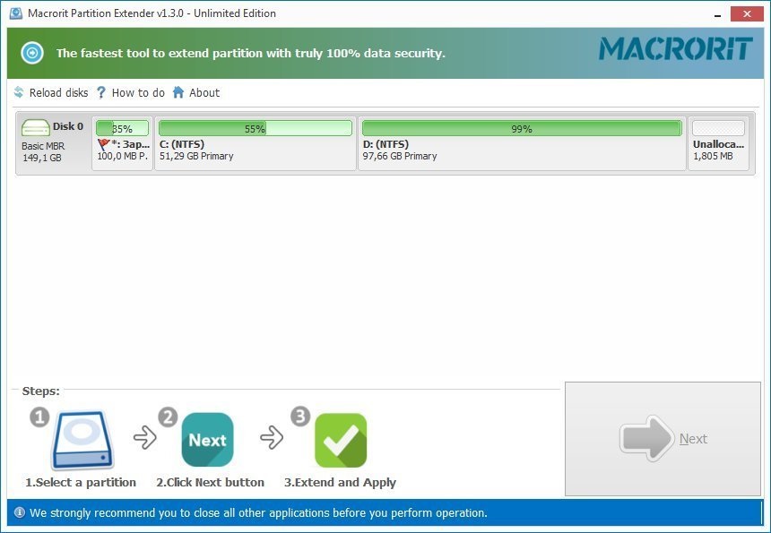
Task: Click the Reload disks refresh icon
Action: click(20, 92)
